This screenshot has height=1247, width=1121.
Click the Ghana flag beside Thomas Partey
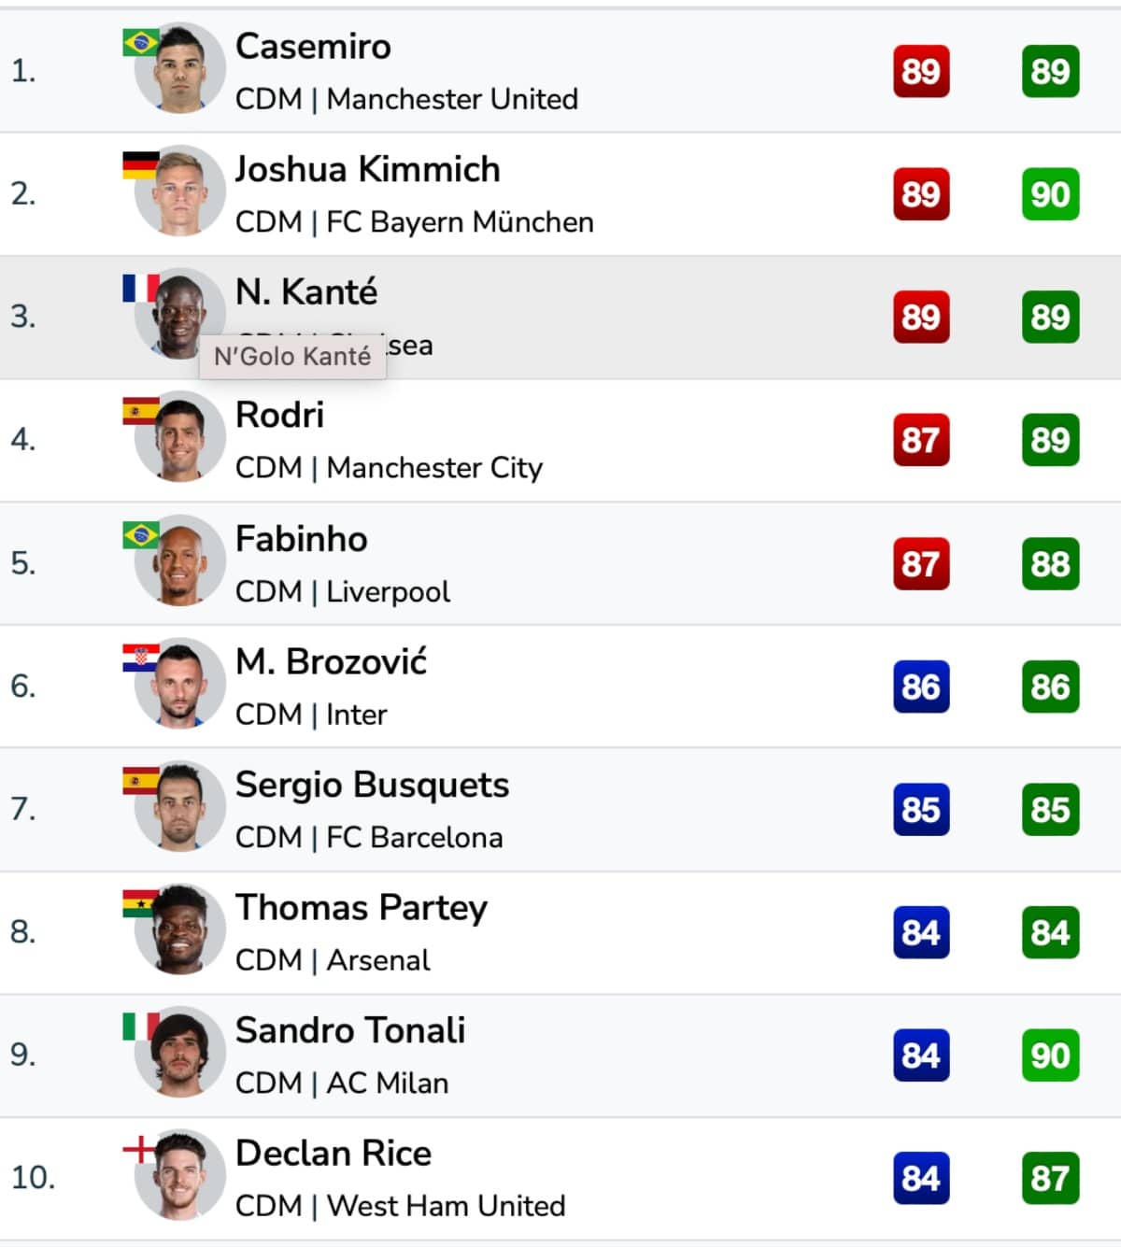(x=141, y=904)
